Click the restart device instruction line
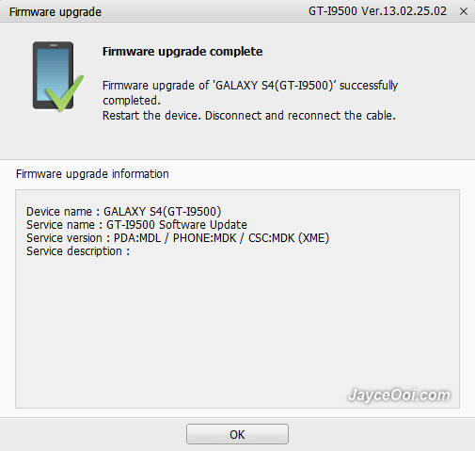This screenshot has height=451, width=475. (x=249, y=116)
